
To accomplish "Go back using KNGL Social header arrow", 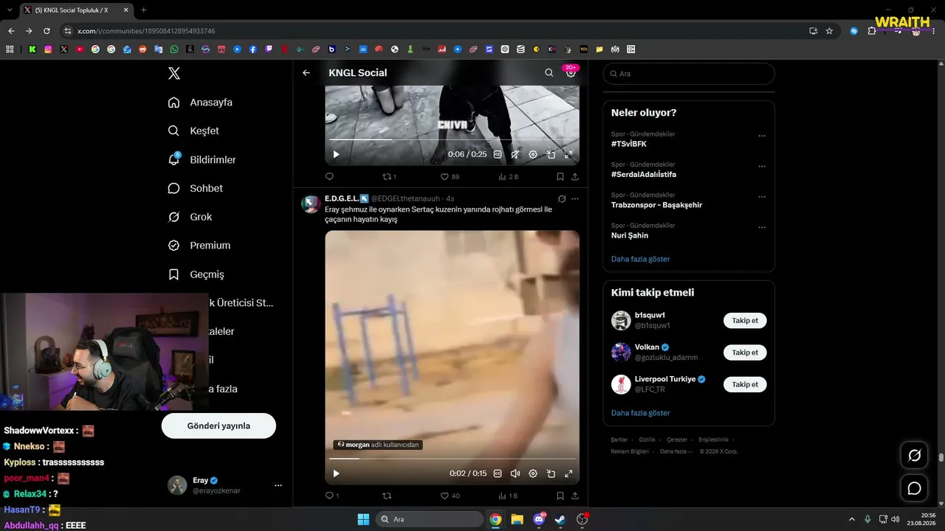I will 306,73.
